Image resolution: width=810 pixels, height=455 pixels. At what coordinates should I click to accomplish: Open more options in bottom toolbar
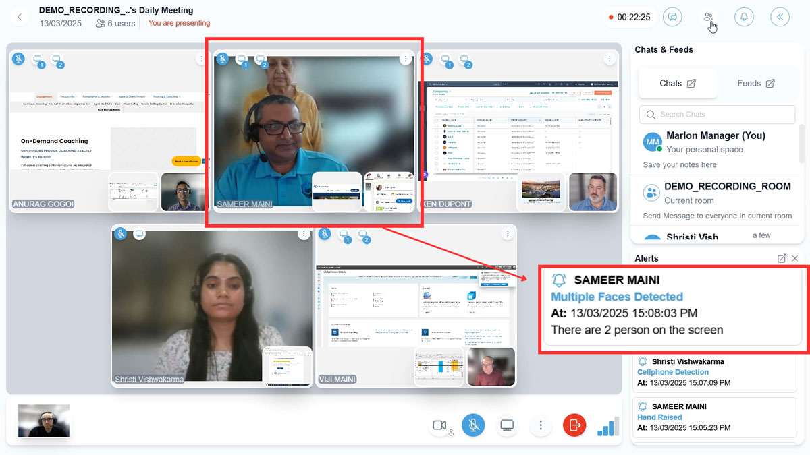pyautogui.click(x=541, y=425)
